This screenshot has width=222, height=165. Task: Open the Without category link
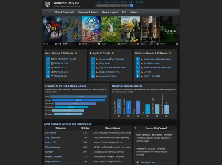click(x=52, y=147)
